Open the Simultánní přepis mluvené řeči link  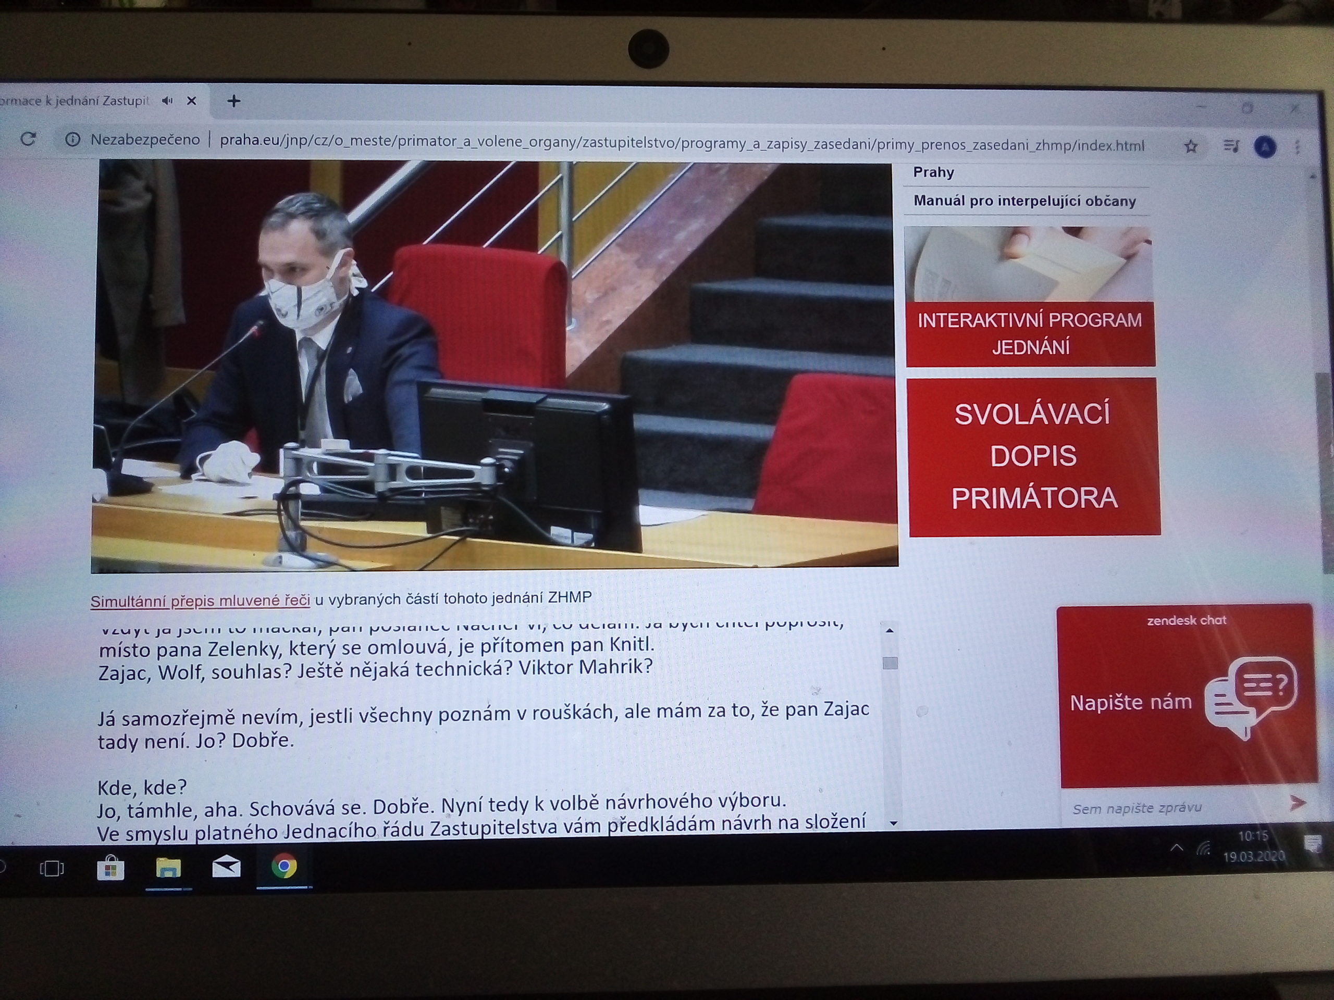click(200, 601)
